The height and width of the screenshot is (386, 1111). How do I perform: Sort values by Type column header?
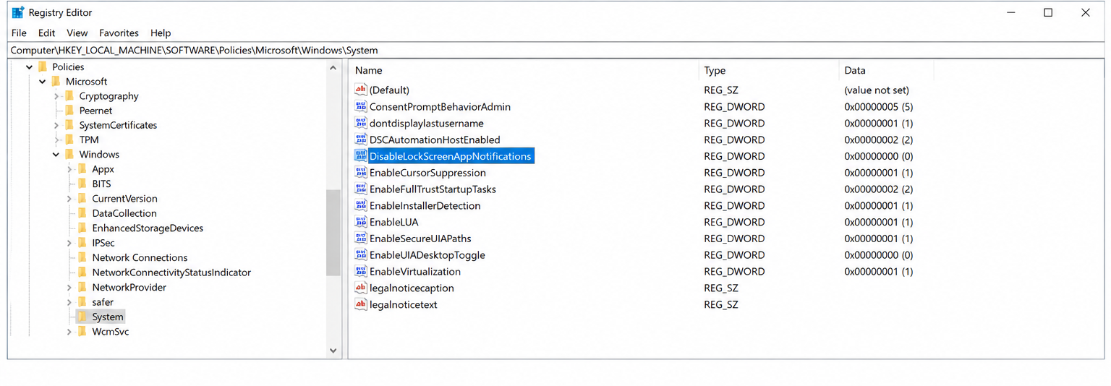pyautogui.click(x=769, y=70)
